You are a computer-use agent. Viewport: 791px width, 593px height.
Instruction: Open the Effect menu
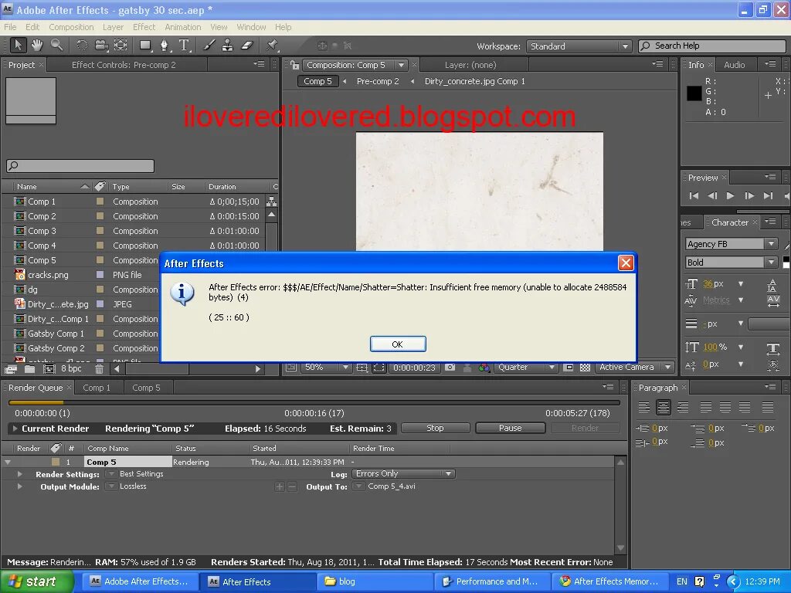pyautogui.click(x=144, y=27)
